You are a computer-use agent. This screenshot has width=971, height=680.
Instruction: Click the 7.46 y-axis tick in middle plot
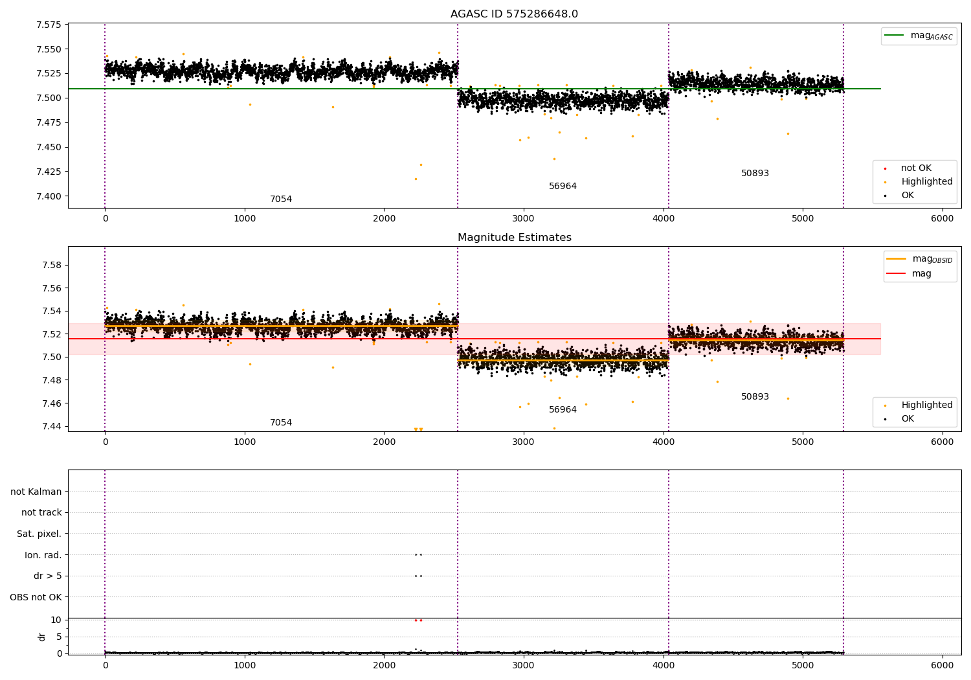point(51,403)
